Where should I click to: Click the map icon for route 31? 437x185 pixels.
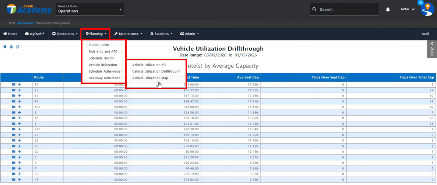[x=14, y=84]
